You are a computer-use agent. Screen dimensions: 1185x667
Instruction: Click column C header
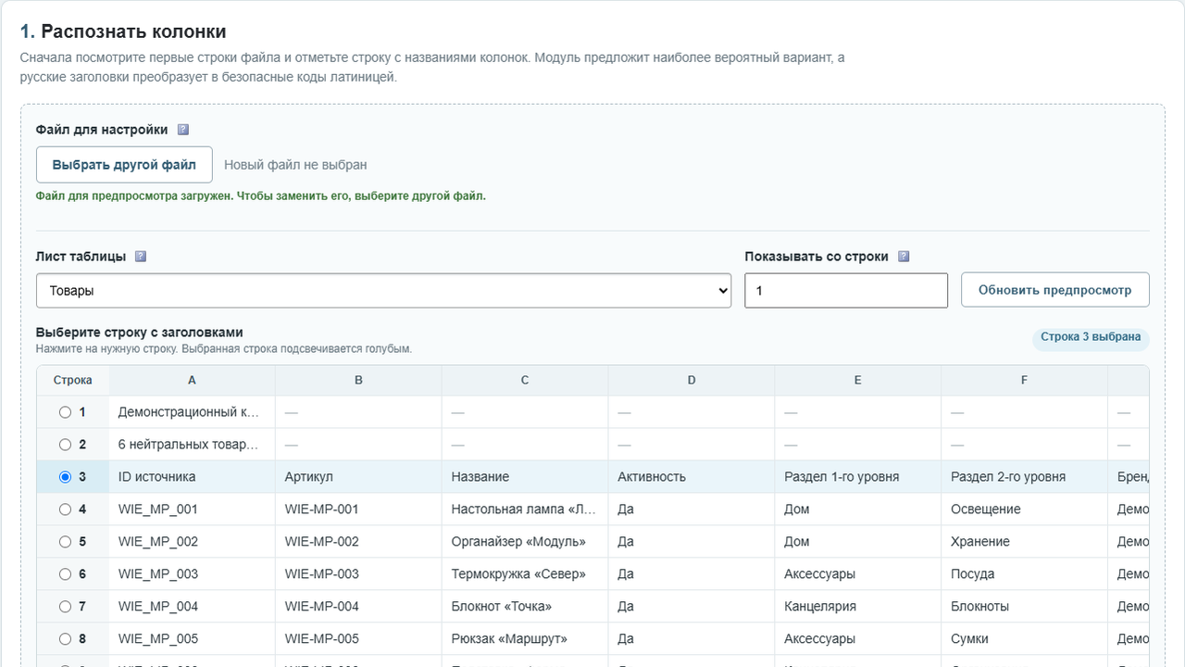[525, 380]
